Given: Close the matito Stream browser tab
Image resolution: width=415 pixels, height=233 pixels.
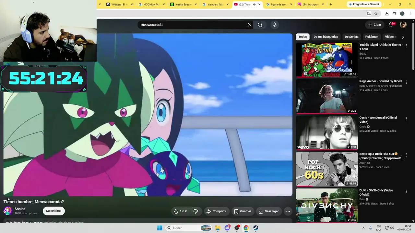Looking at the screenshot, I should (196, 5).
